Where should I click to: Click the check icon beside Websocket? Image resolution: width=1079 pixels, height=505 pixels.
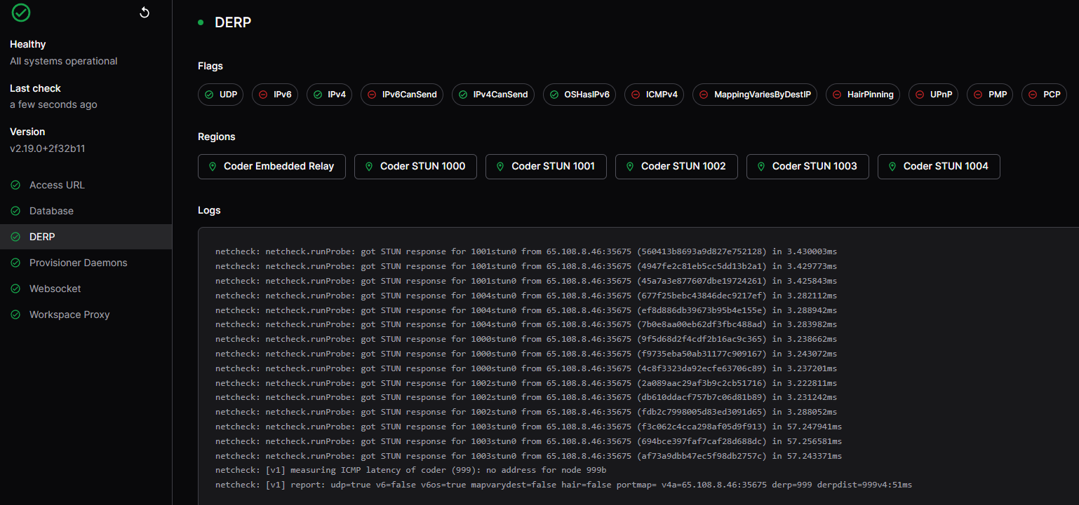[15, 289]
